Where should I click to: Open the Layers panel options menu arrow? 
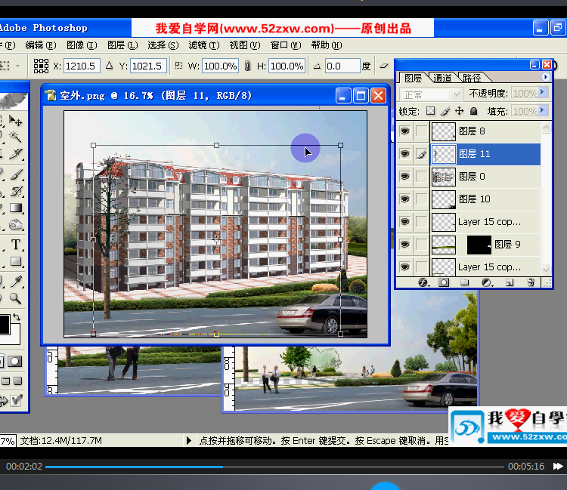(545, 77)
